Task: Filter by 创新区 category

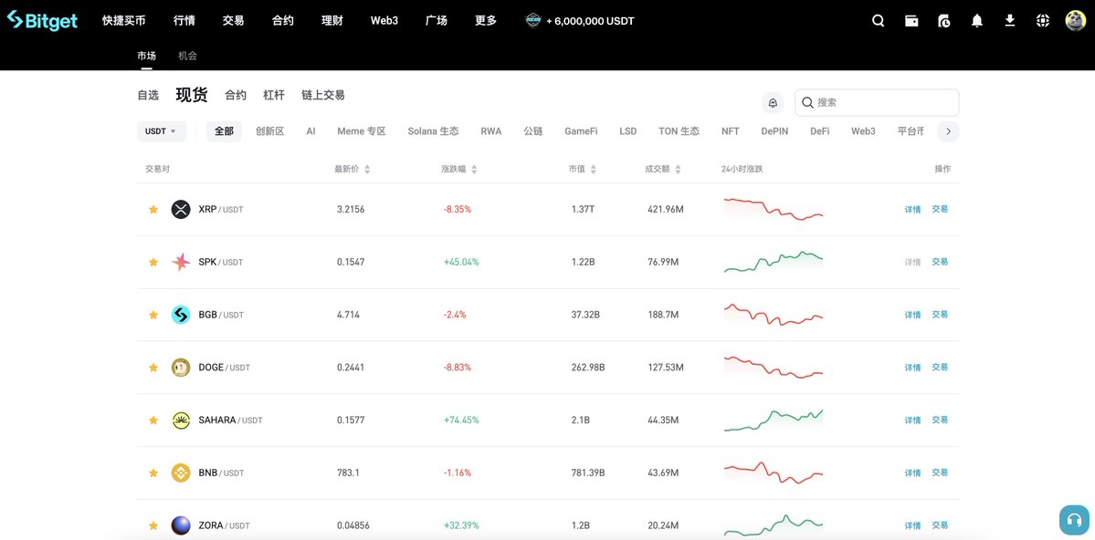Action: coord(270,131)
